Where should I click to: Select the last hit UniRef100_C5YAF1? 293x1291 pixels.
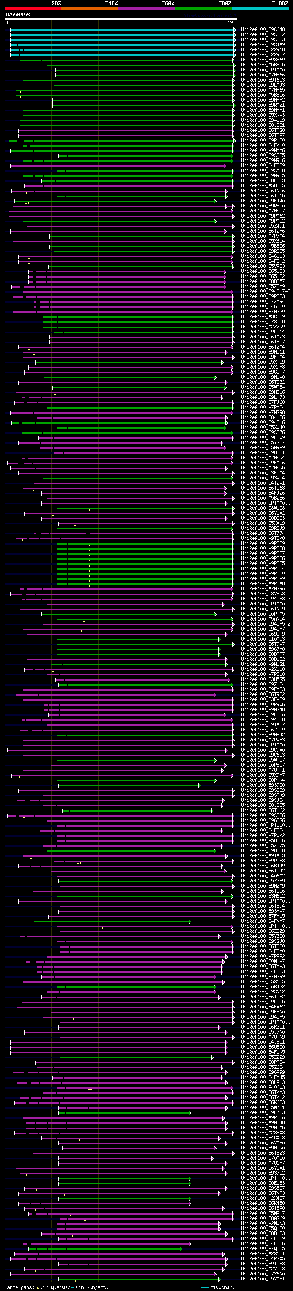point(263,1279)
